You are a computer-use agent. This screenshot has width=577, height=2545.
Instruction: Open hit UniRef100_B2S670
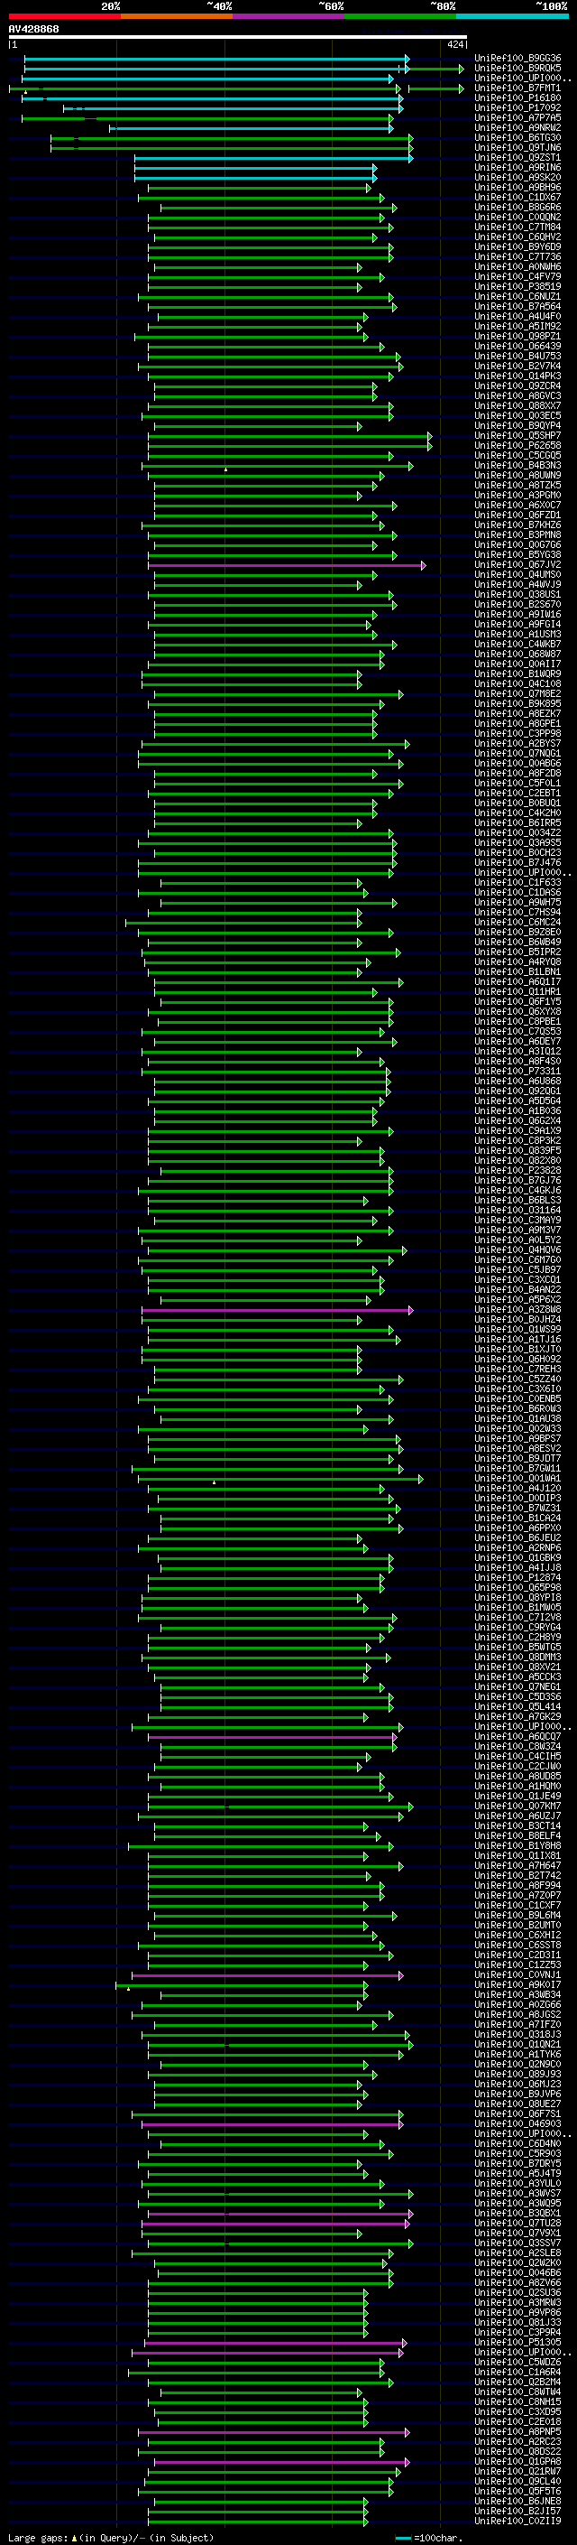click(517, 605)
